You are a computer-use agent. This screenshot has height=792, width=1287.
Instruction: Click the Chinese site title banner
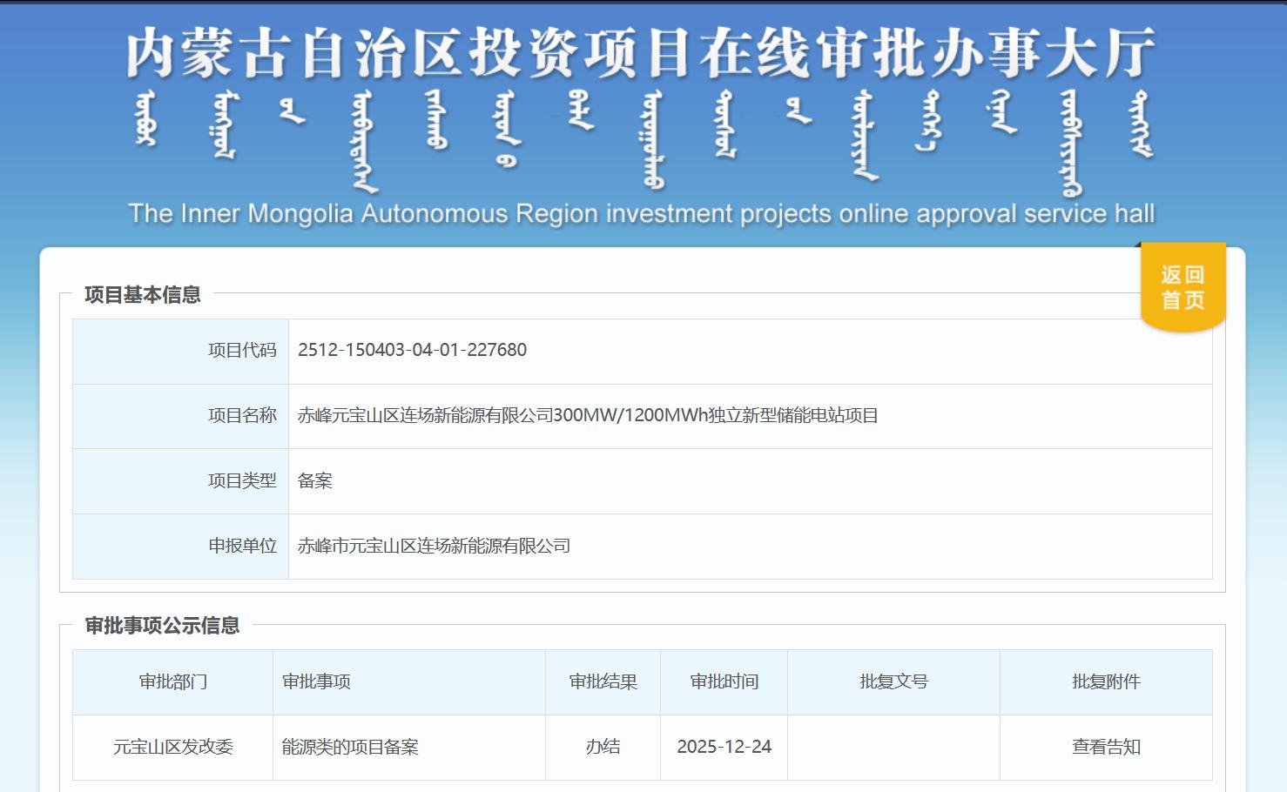(x=641, y=53)
